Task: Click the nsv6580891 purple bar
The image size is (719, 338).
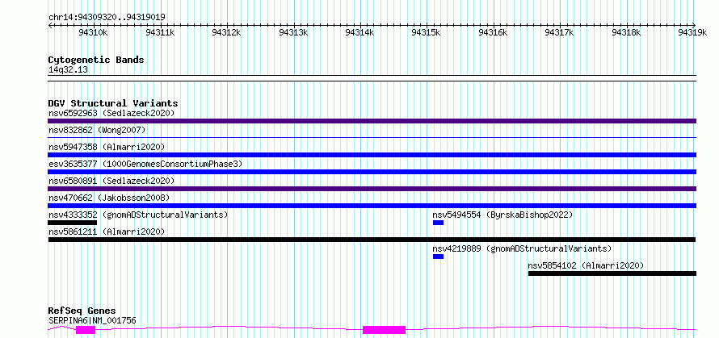Action: (x=372, y=189)
